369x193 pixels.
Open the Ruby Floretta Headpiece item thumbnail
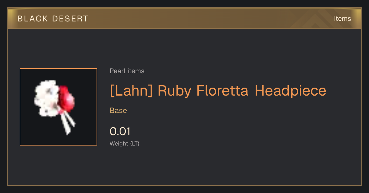(x=58, y=107)
